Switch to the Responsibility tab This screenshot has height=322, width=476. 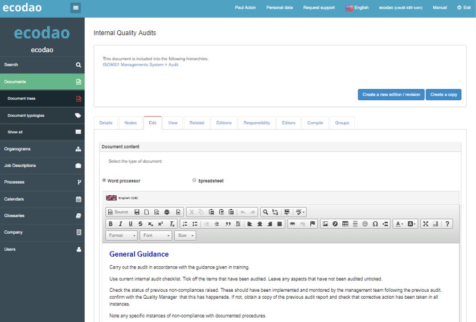tap(257, 123)
